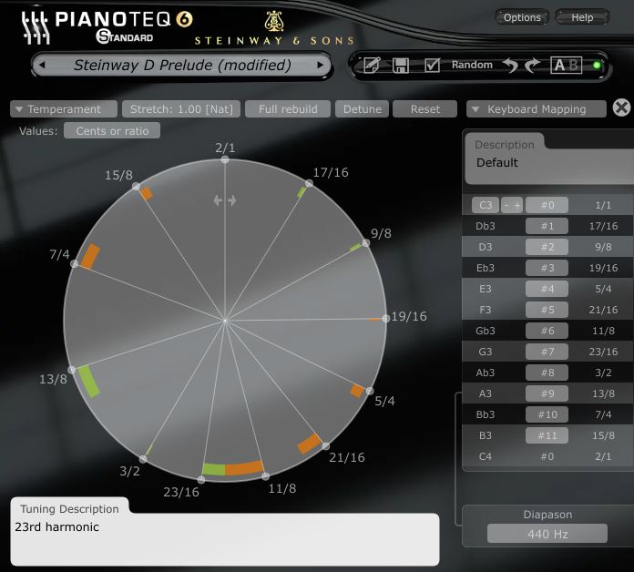Click the #3 mapping button for Eb3

pos(547,268)
